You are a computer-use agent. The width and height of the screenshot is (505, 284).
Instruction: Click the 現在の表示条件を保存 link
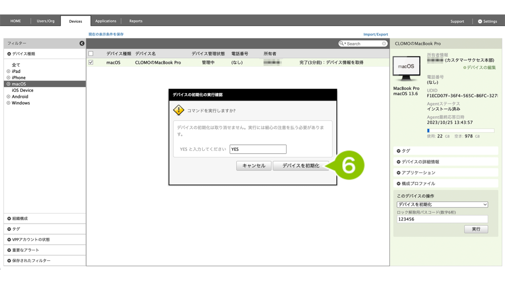106,34
